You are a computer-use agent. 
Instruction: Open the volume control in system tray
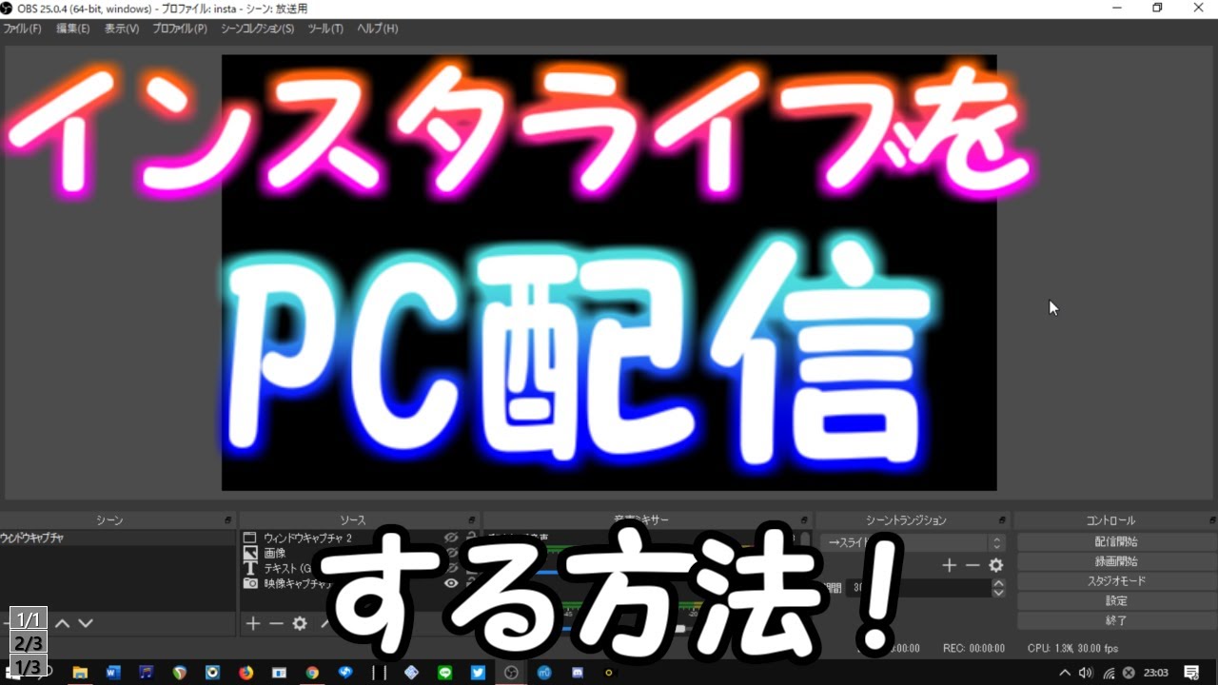[x=1086, y=673]
